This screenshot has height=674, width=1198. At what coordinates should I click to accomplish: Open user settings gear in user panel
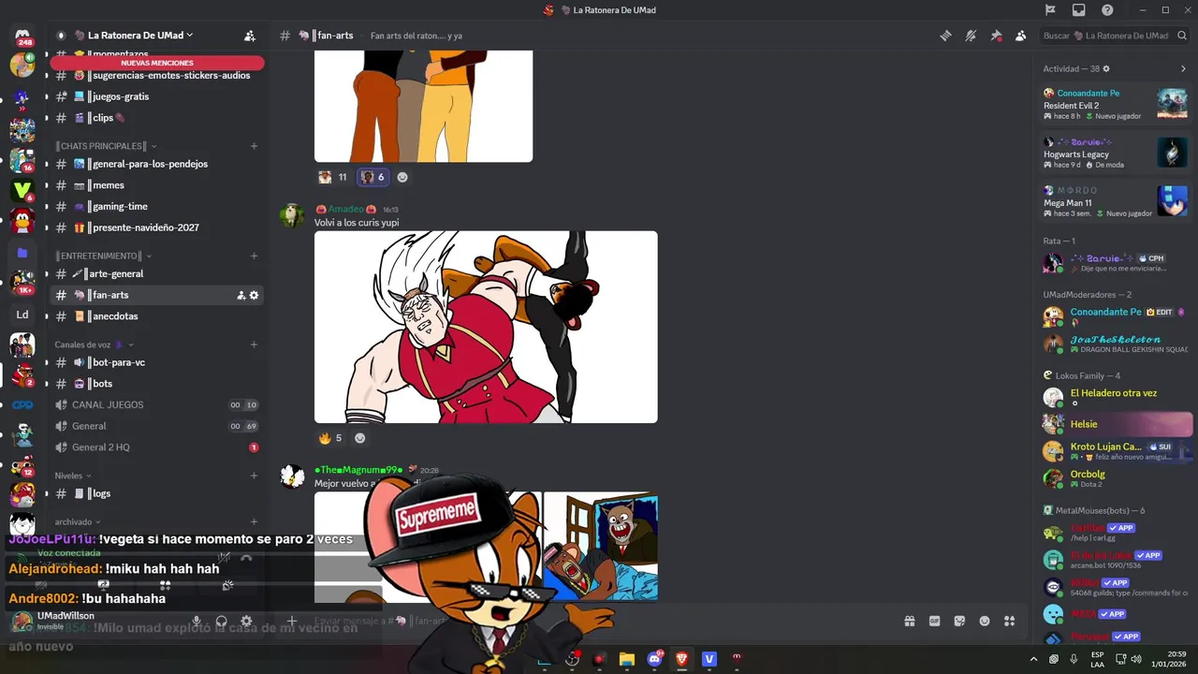pos(246,621)
